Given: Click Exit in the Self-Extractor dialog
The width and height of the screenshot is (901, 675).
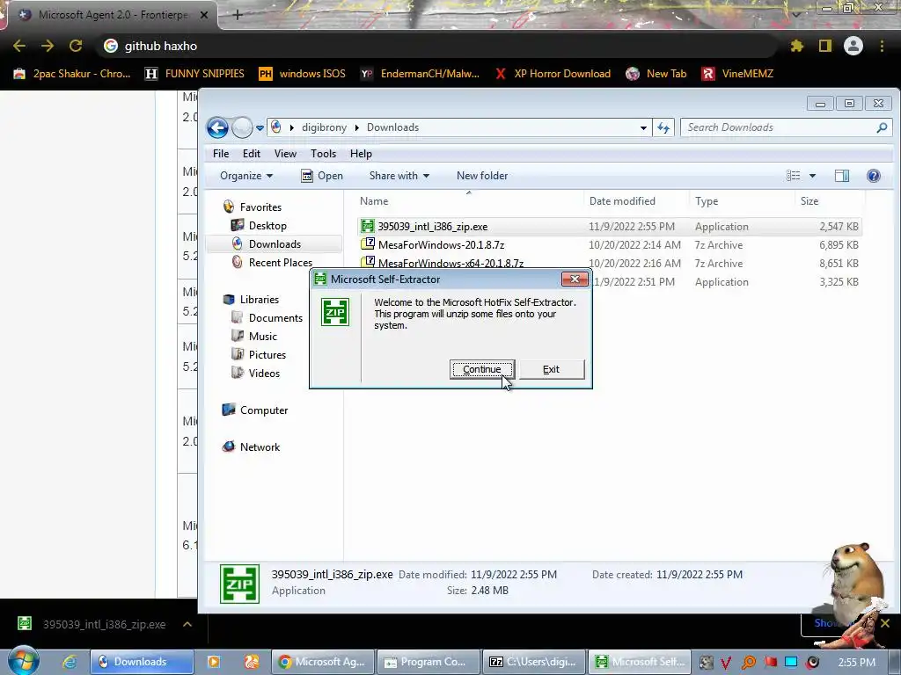Looking at the screenshot, I should pyautogui.click(x=551, y=369).
